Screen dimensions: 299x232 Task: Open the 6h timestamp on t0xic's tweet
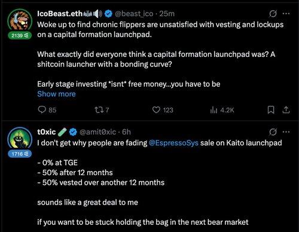coord(126,132)
